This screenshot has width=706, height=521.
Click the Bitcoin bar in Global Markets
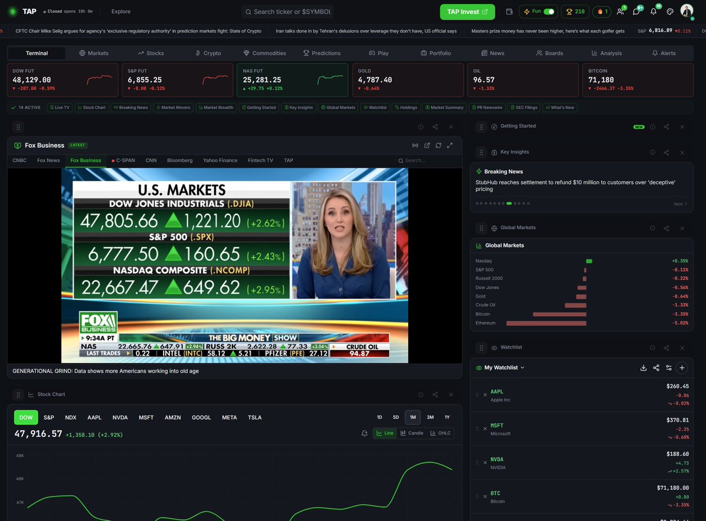click(560, 314)
